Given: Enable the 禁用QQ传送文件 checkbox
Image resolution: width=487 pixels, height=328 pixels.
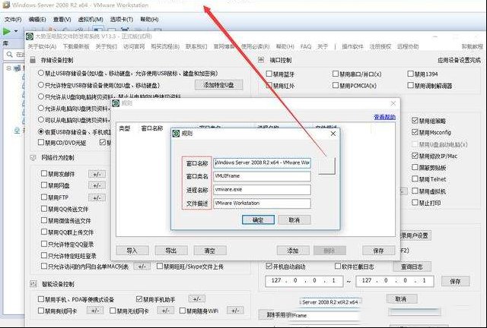Looking at the screenshot, I should [x=44, y=209].
